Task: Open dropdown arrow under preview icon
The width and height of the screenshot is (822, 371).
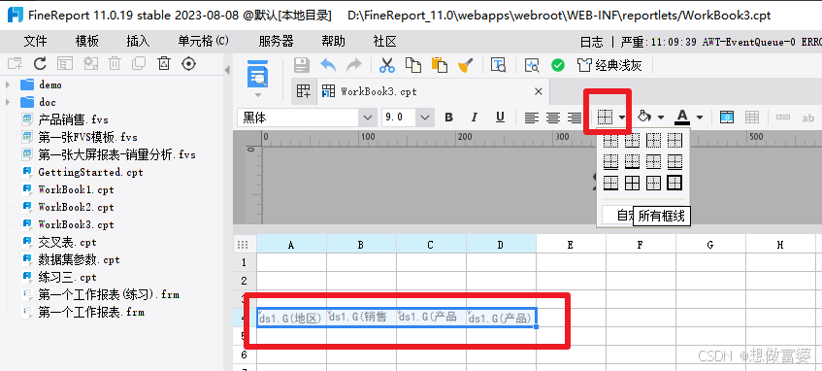Action: [x=257, y=95]
